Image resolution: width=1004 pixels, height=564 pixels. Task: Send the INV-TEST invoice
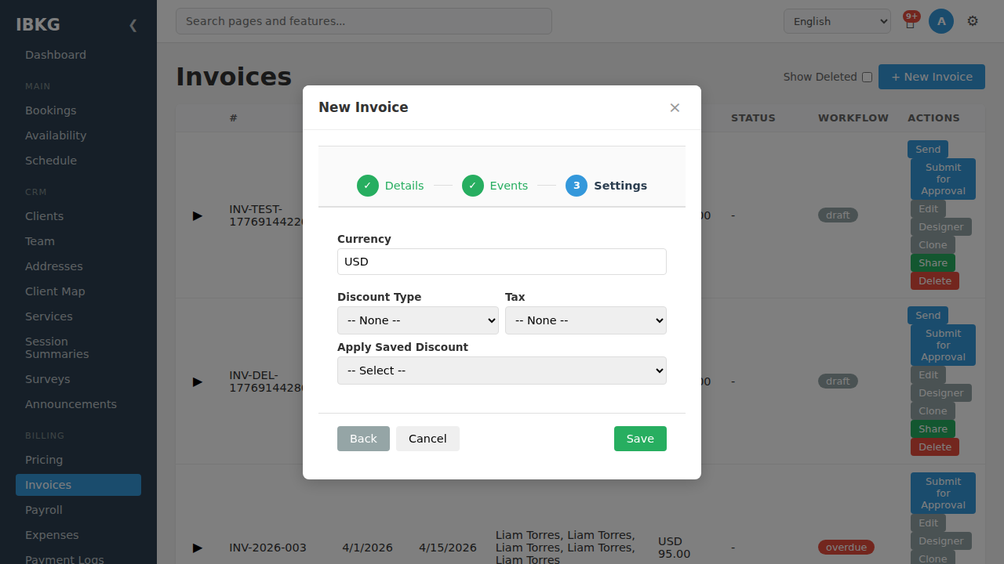point(928,149)
